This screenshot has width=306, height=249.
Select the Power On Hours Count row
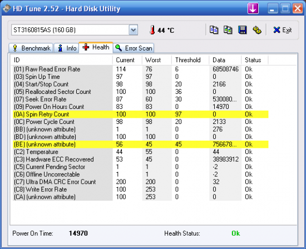pyautogui.click(x=141, y=107)
